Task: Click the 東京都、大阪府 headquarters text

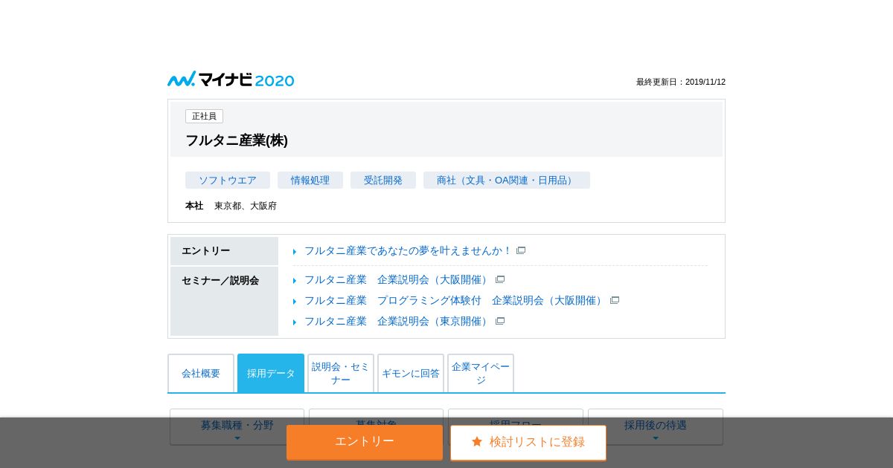Action: (x=246, y=206)
